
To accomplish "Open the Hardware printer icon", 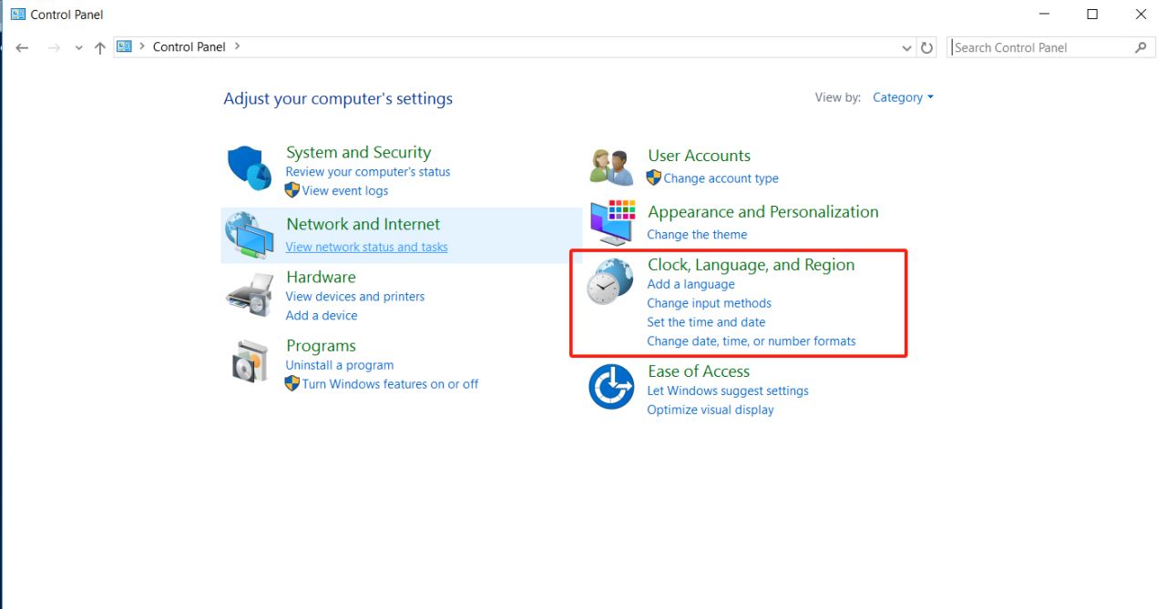I will [x=250, y=294].
